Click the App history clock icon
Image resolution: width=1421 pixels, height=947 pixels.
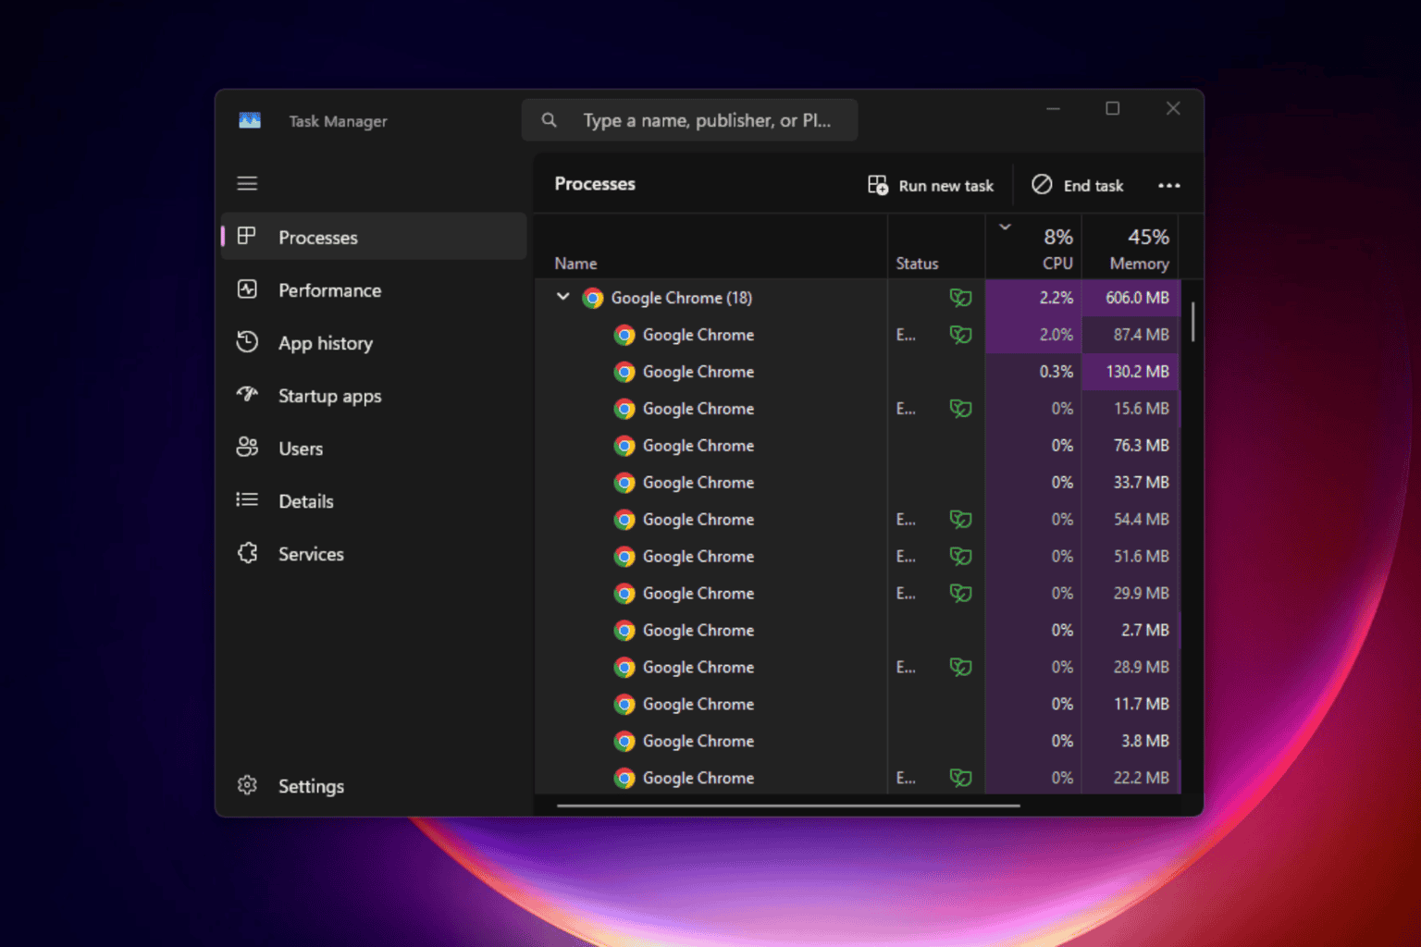coord(247,342)
